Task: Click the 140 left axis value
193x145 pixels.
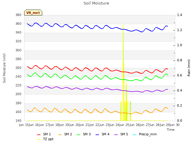Action: (18, 121)
